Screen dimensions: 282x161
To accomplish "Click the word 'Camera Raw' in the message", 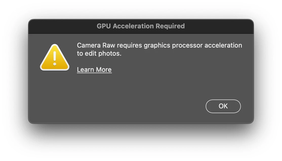I will (x=96, y=45).
